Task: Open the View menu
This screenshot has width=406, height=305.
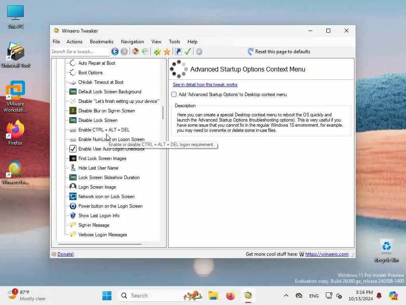Action: 156,41
